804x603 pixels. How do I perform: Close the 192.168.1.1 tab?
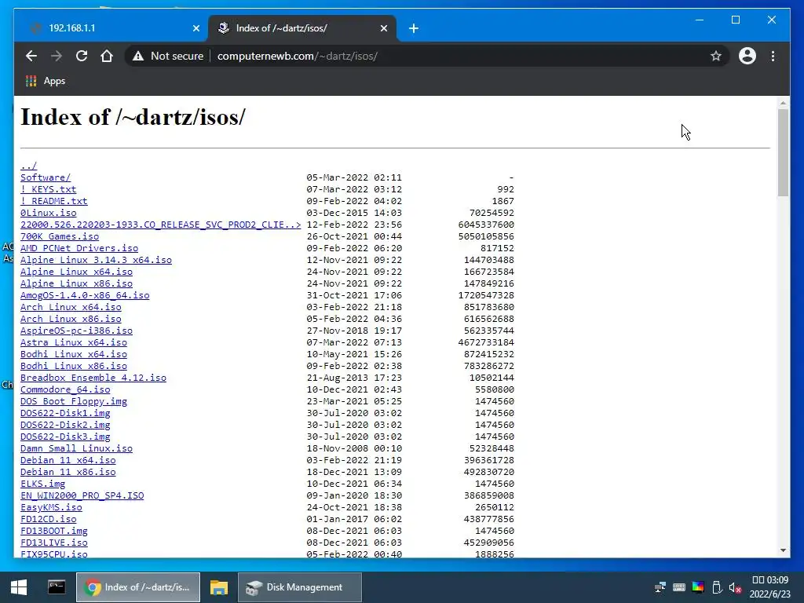[x=196, y=29]
